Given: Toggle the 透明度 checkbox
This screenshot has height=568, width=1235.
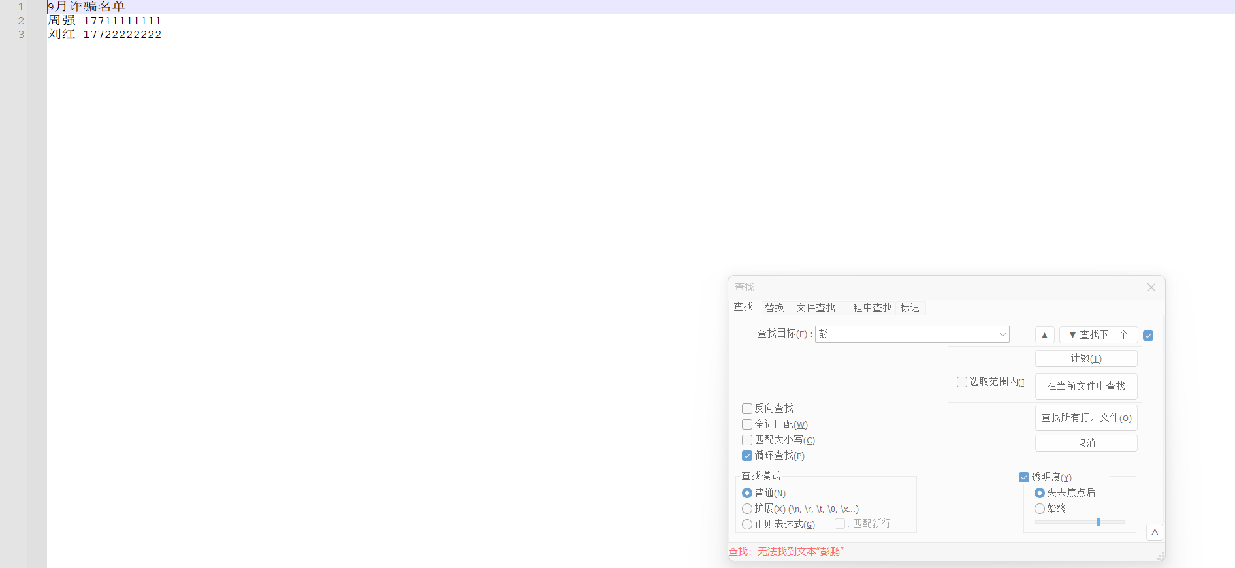Looking at the screenshot, I should tap(1024, 477).
